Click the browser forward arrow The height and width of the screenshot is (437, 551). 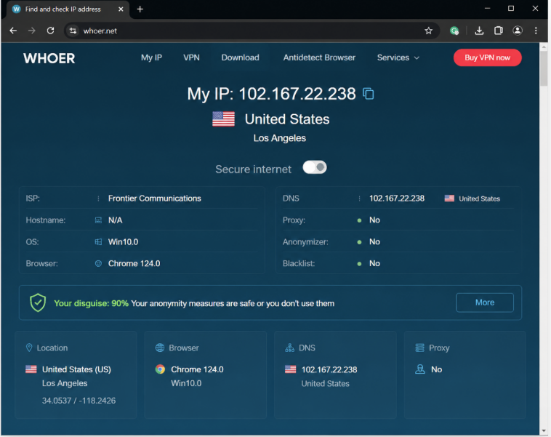pos(32,31)
